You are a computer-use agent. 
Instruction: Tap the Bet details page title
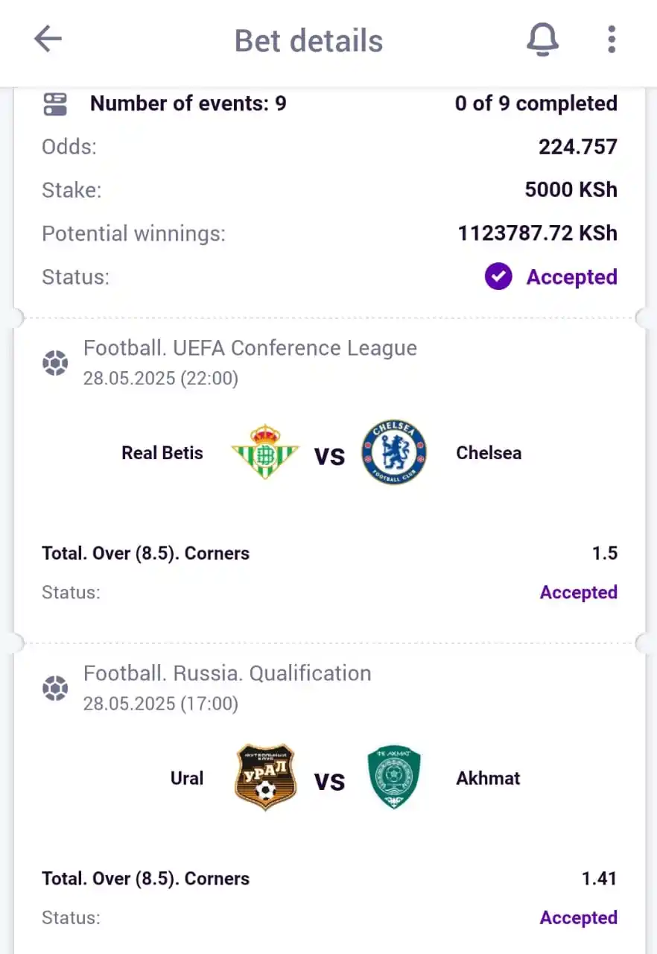pyautogui.click(x=308, y=41)
